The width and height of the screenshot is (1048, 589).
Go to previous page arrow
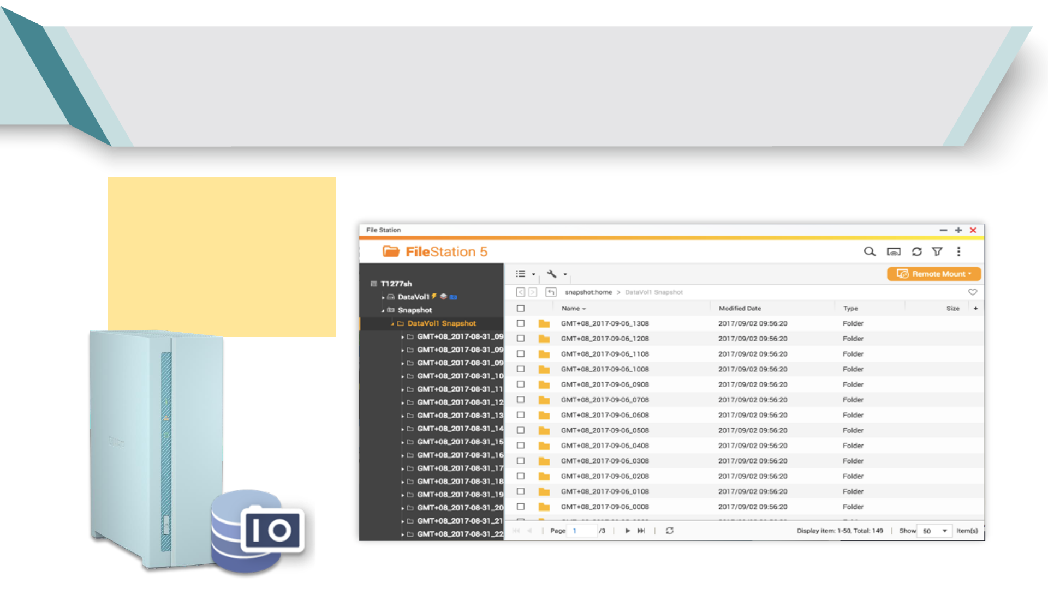click(x=529, y=531)
